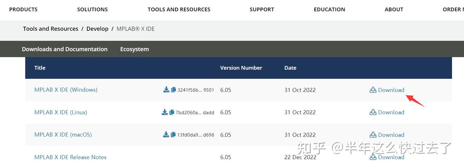The width and height of the screenshot is (464, 167).
Task: Click copy hash icon in Windows row
Action: (173, 90)
